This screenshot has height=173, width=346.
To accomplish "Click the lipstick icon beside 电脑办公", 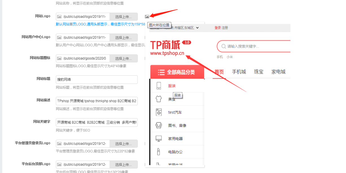I will pyautogui.click(x=159, y=152).
